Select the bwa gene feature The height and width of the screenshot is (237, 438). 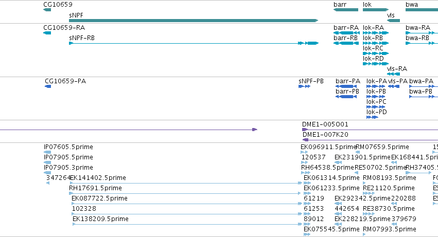pyautogui.click(x=422, y=10)
